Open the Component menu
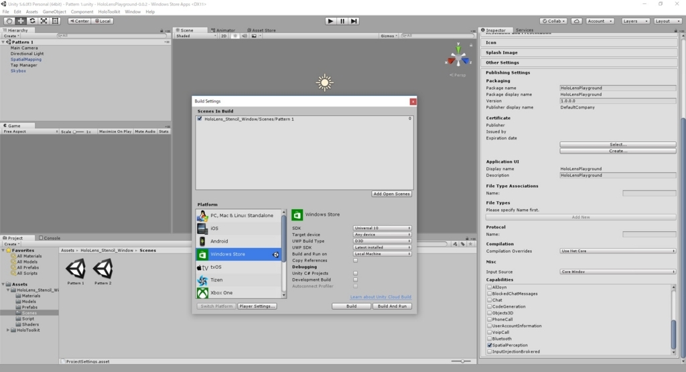Image resolution: width=686 pixels, height=372 pixels. pos(82,12)
